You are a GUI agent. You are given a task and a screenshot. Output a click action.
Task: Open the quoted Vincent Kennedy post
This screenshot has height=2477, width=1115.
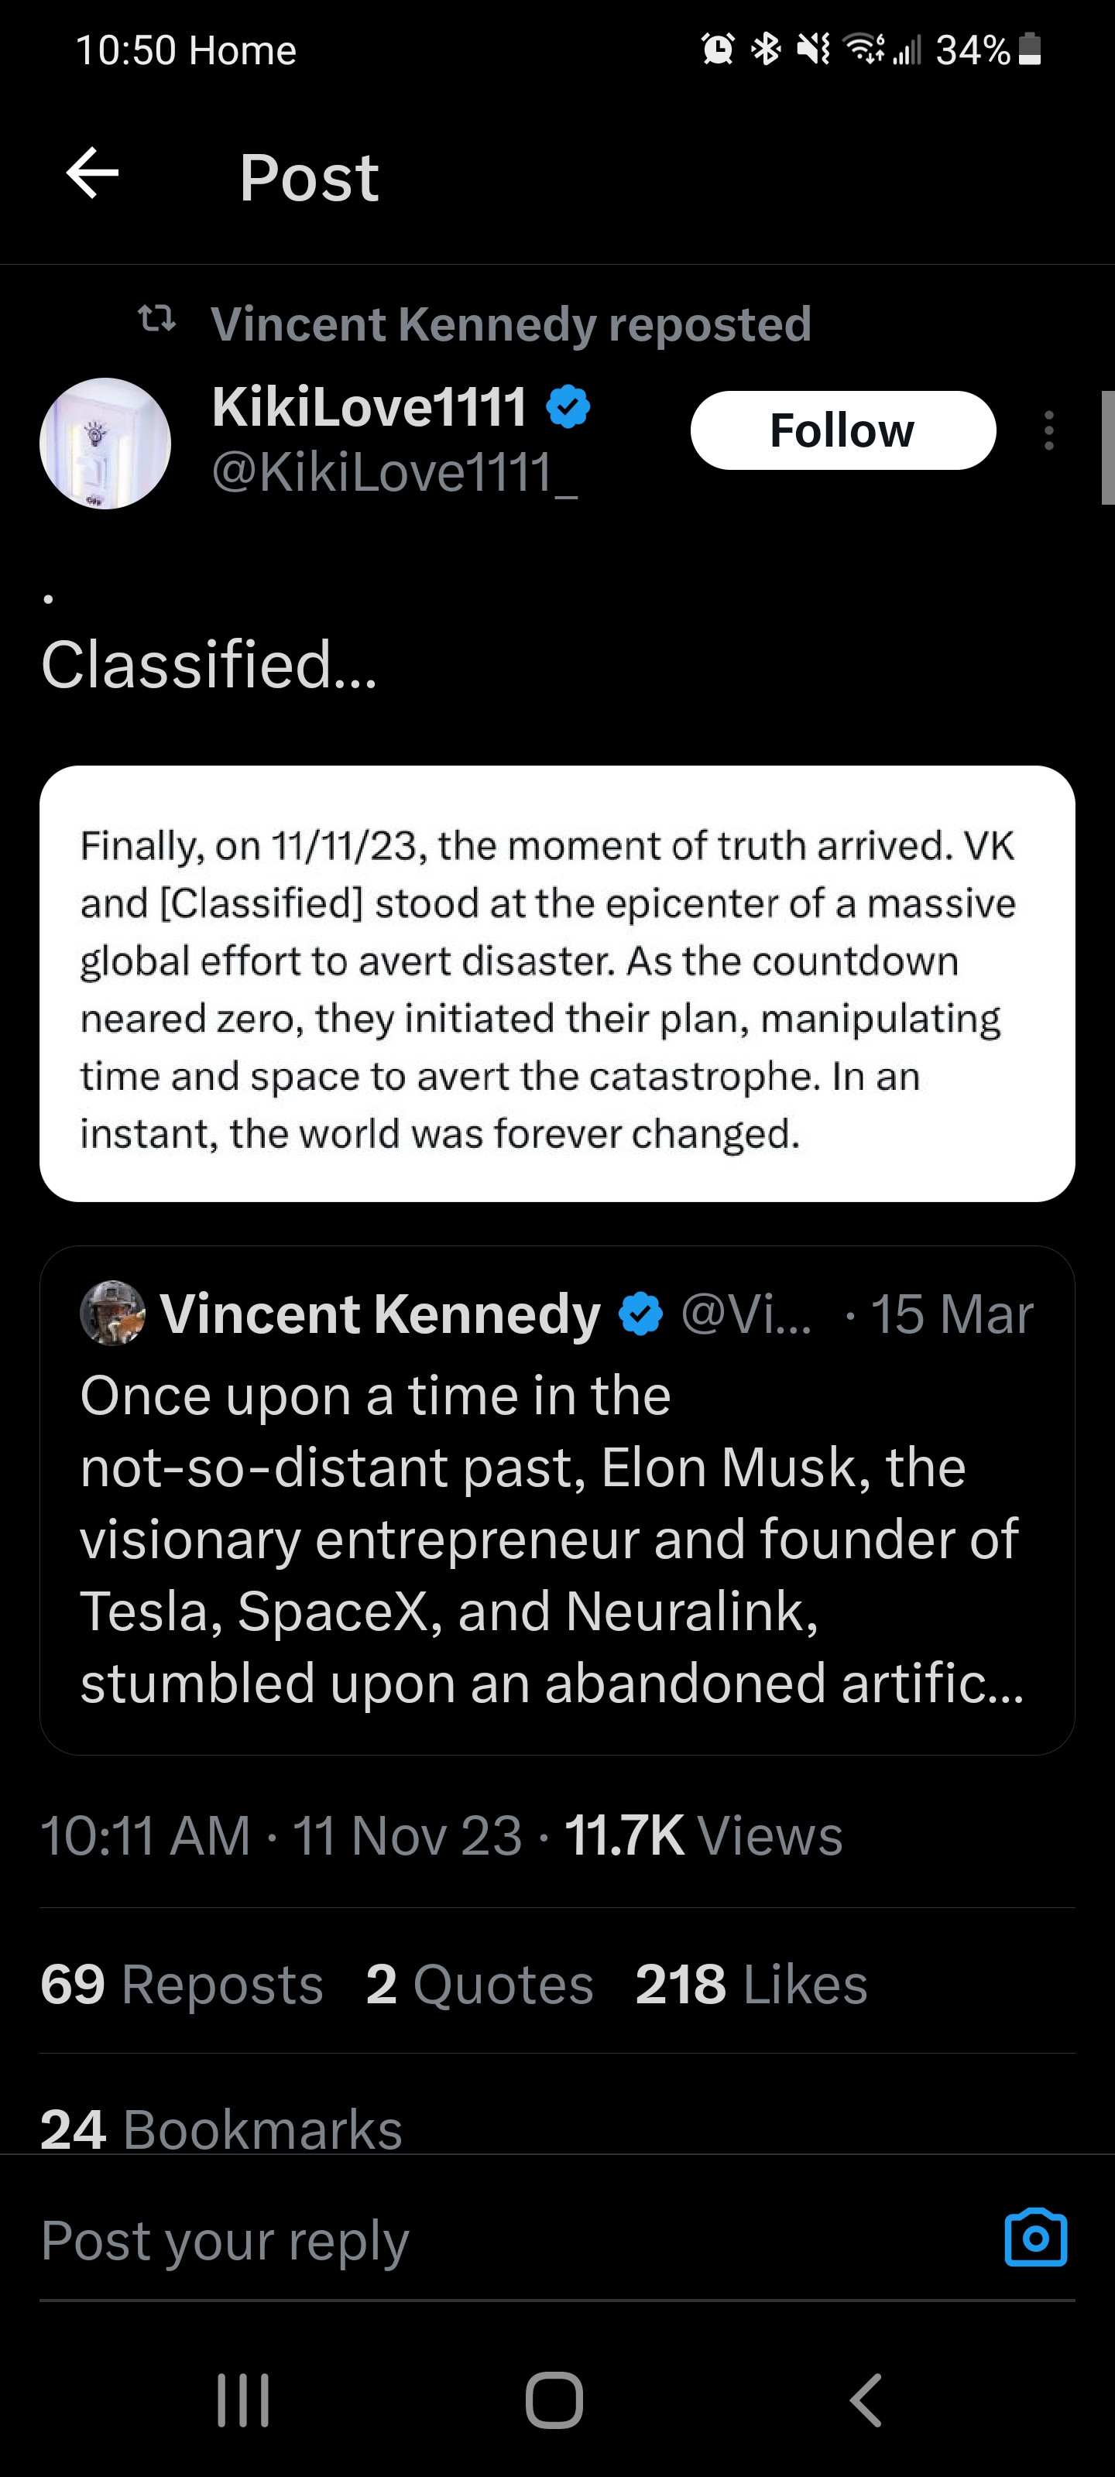point(556,1539)
